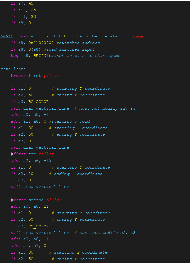Click the '#load switches input' comment
Viewport: 190px width, 263px height.
pyautogui.click(x=69, y=49)
